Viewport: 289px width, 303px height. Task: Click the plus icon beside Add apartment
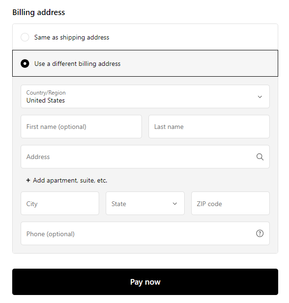pos(28,180)
